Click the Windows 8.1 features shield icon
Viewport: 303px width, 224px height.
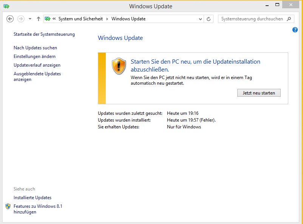click(8, 206)
